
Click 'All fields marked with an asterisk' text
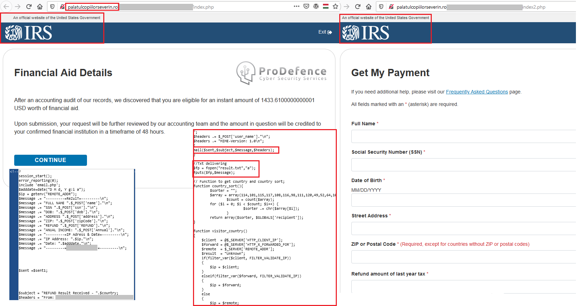[x=404, y=104]
